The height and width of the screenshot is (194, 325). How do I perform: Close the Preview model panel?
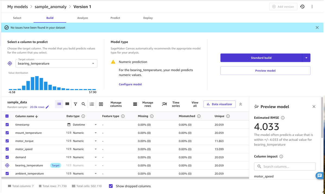point(314,107)
